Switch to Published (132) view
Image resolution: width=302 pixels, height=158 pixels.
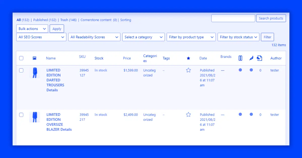point(45,20)
